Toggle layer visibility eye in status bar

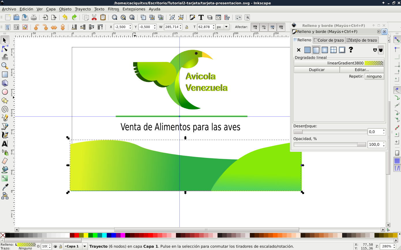pyautogui.click(x=55, y=247)
